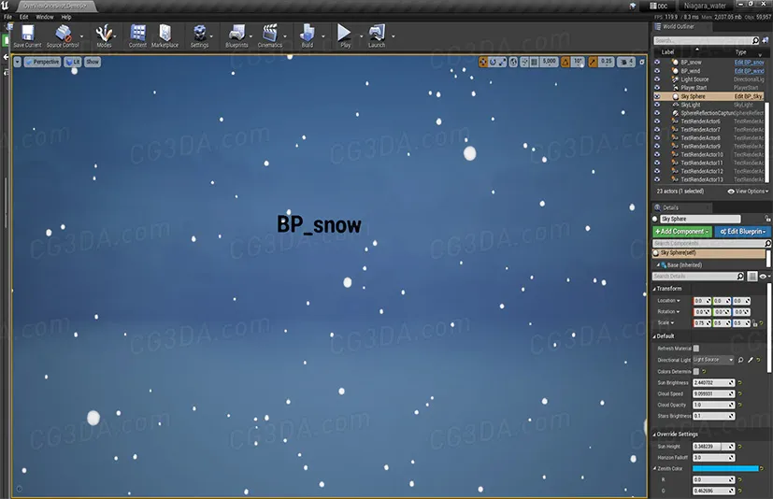Viewport: 773px width, 499px height.
Task: Click Edit BP_wind link in outliner
Action: (749, 71)
